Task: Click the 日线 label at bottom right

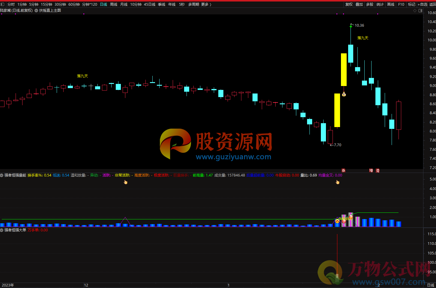Action: pyautogui.click(x=431, y=285)
